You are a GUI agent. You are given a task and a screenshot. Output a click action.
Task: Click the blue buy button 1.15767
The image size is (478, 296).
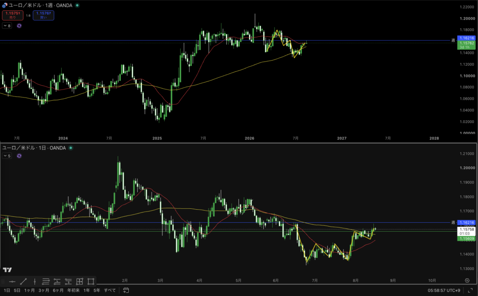(x=43, y=15)
